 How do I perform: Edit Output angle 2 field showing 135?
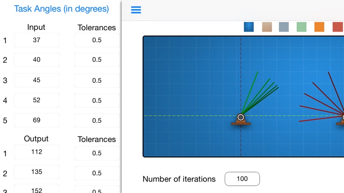point(37,172)
